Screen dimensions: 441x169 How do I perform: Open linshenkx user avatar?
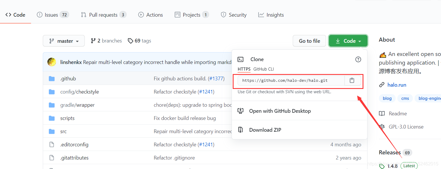[52, 62]
